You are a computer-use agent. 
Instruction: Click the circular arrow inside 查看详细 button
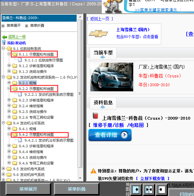click(x=124, y=135)
